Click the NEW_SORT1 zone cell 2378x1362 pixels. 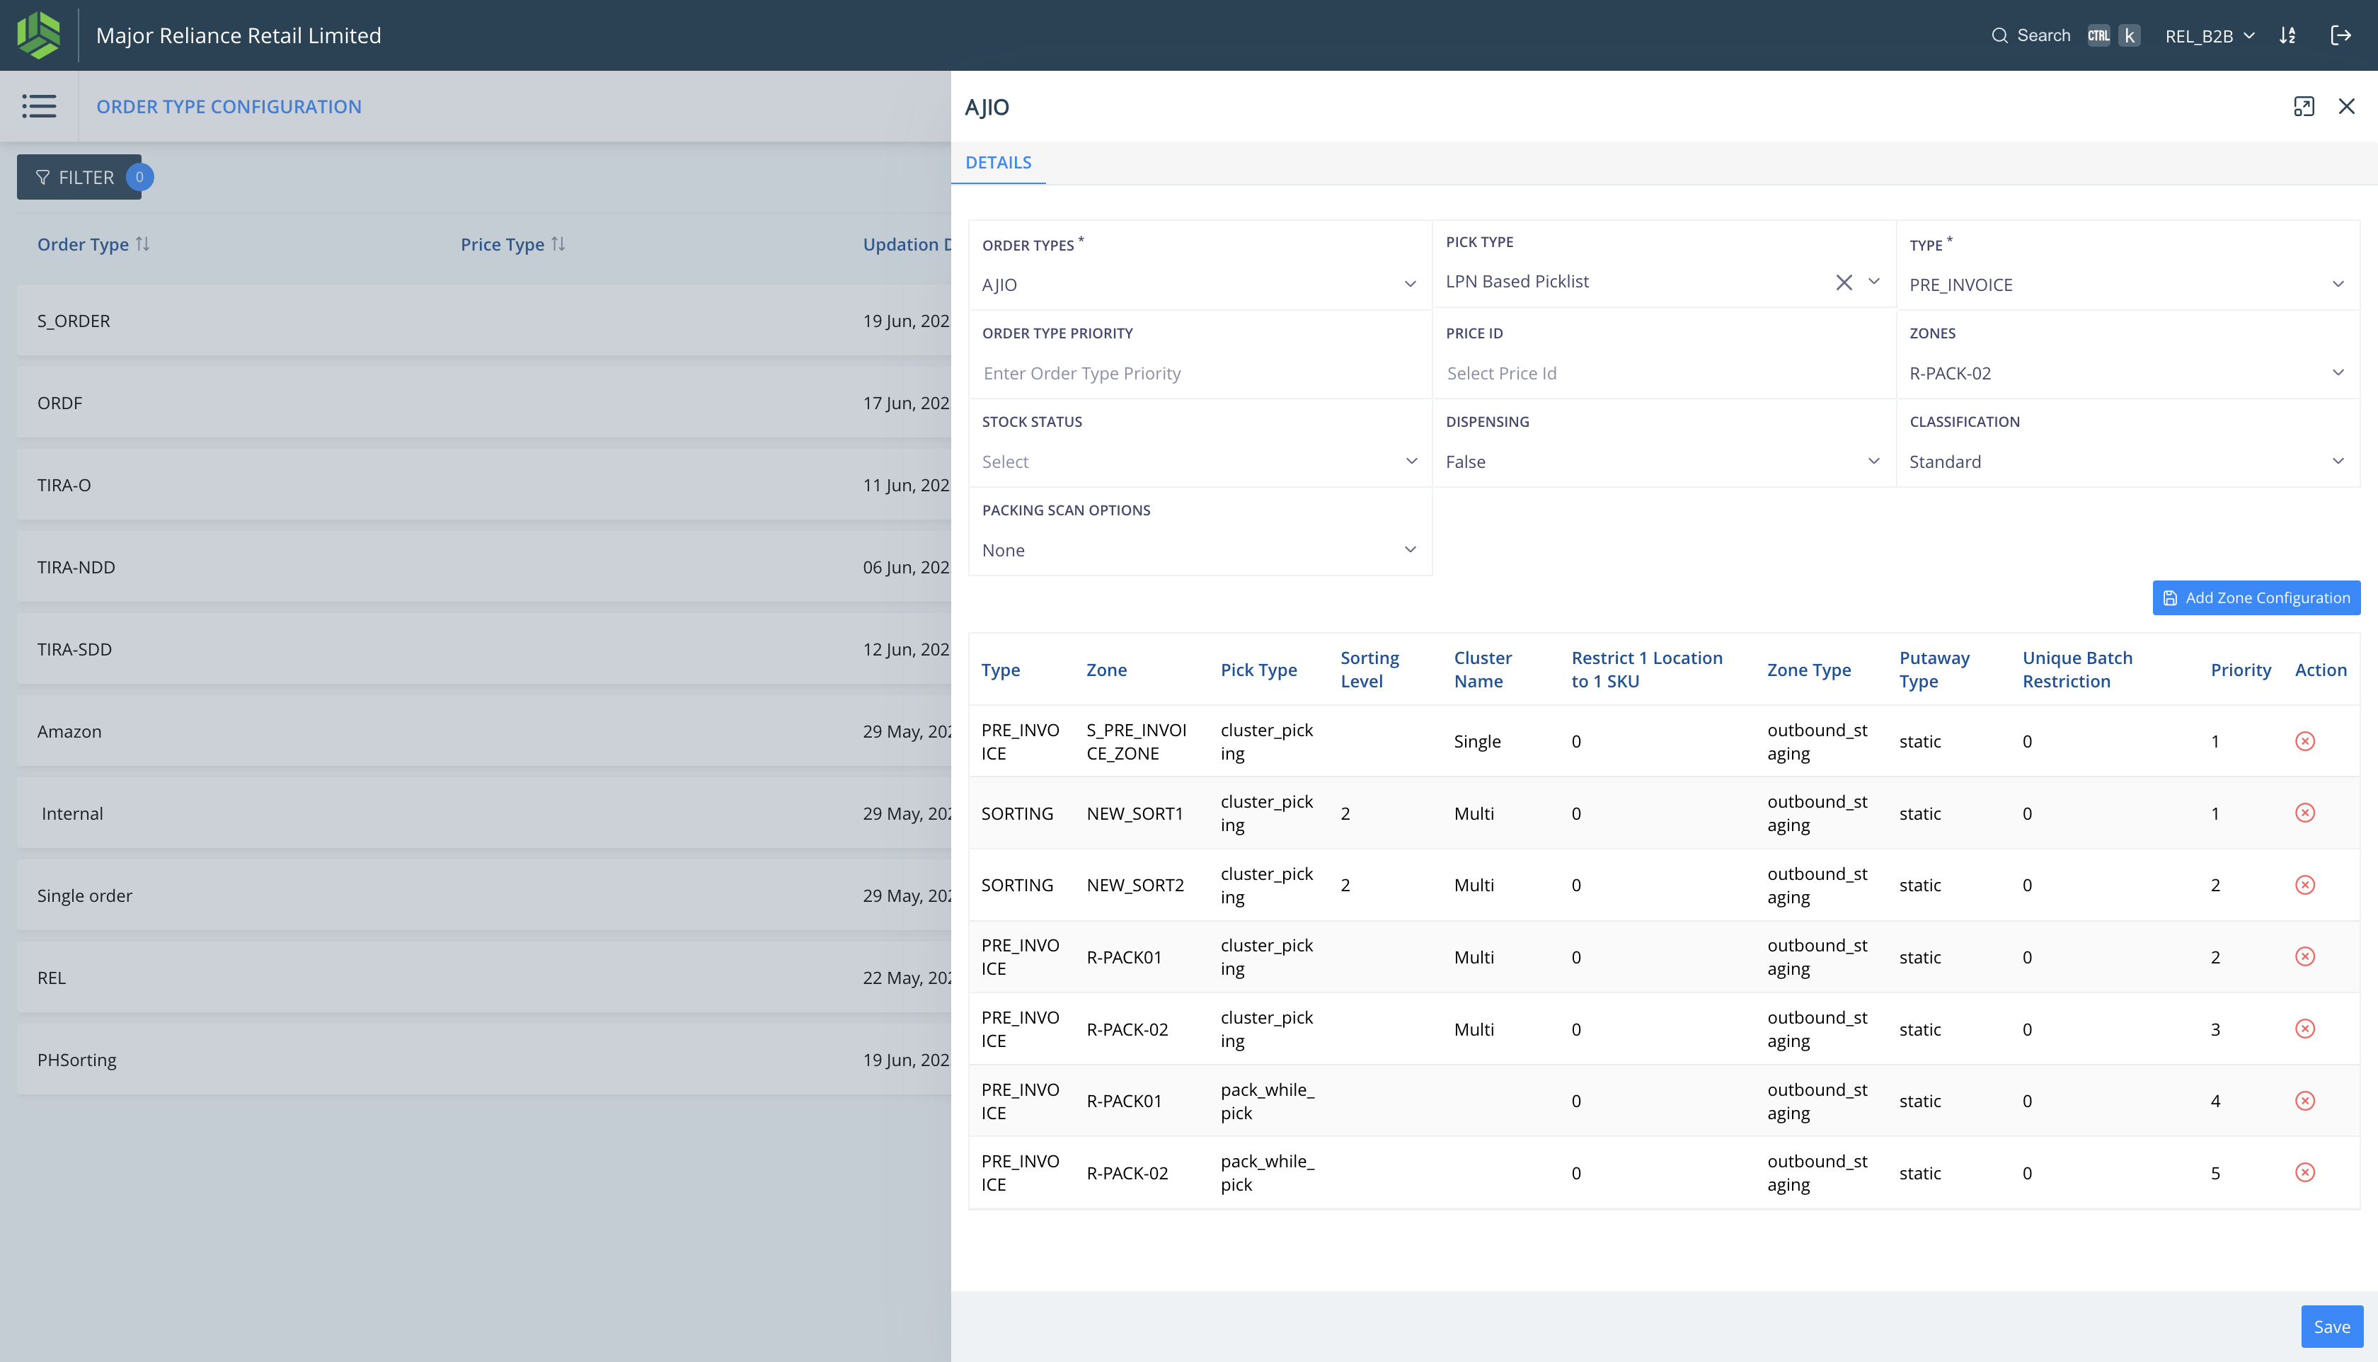coord(1135,814)
